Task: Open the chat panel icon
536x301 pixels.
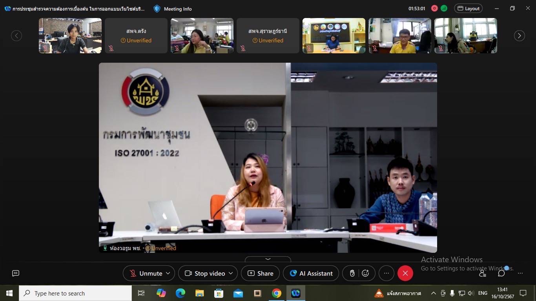Action: click(x=501, y=273)
